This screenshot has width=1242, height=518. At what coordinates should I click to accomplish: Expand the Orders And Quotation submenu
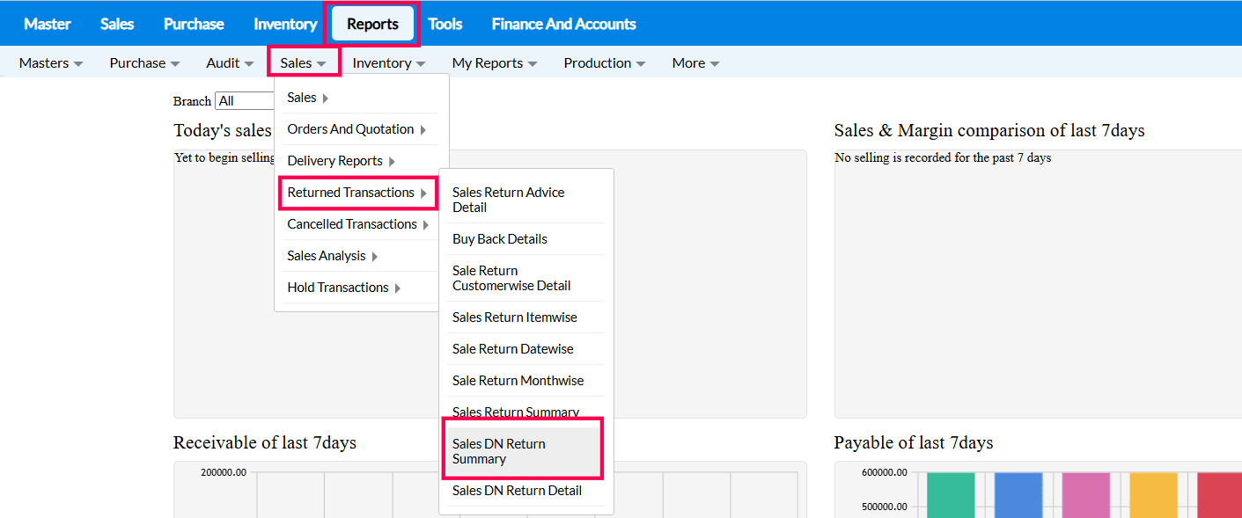pyautogui.click(x=356, y=129)
